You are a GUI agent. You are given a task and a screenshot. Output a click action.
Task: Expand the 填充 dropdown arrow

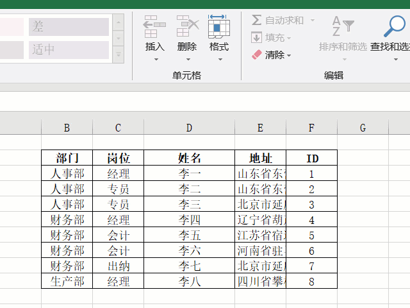tap(289, 38)
